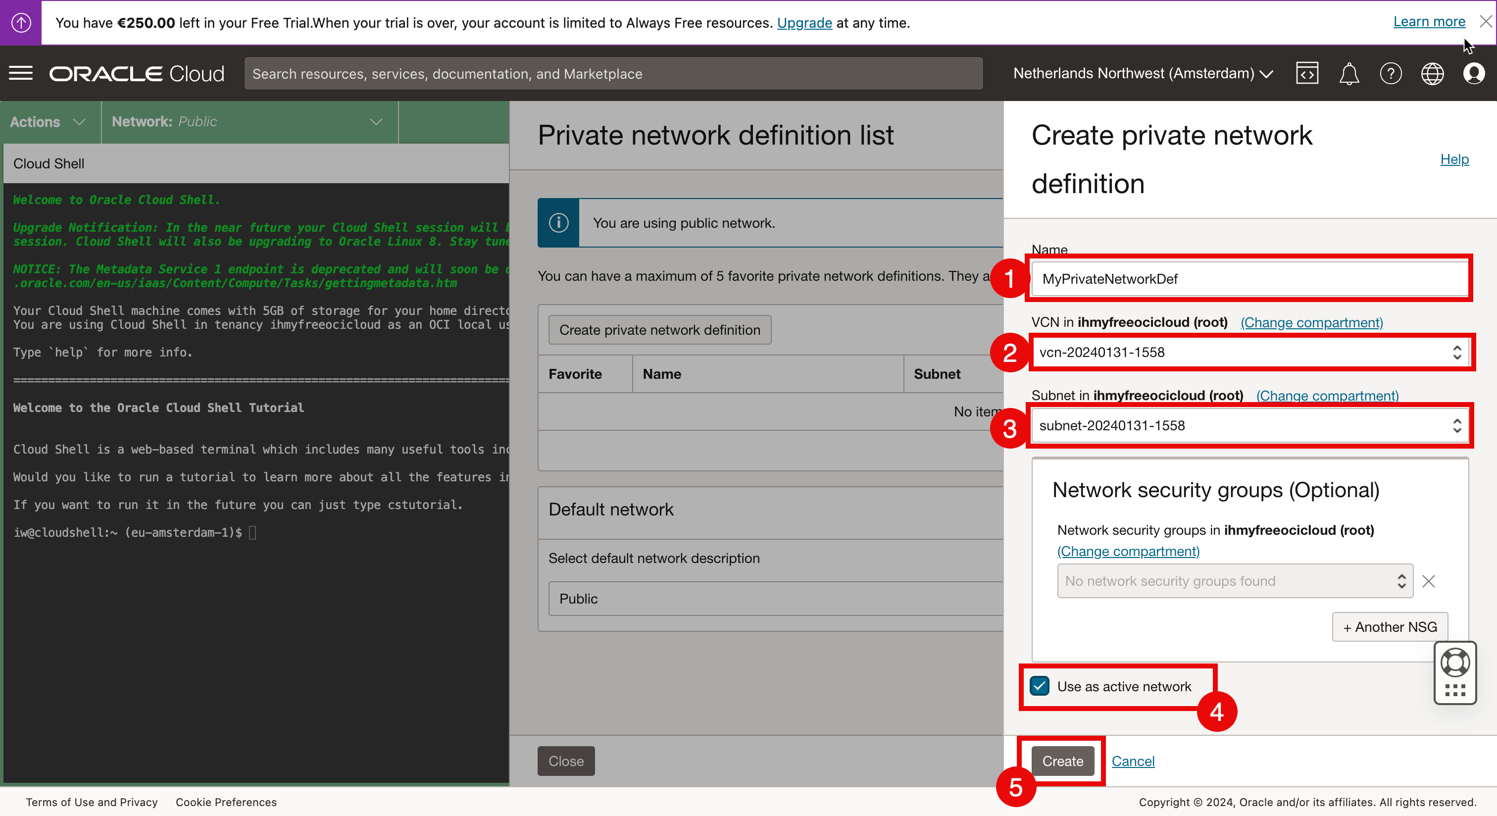Click the help question mark icon
Screen dimensions: 1497x816
pos(1390,73)
